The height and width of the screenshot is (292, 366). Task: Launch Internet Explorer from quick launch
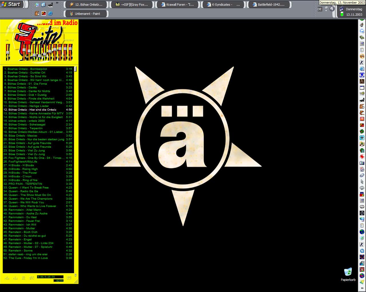50,13
